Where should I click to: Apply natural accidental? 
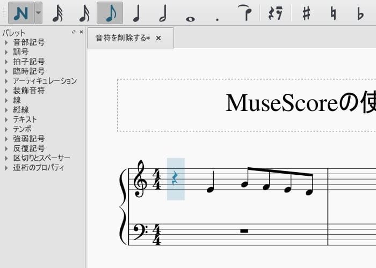point(333,13)
